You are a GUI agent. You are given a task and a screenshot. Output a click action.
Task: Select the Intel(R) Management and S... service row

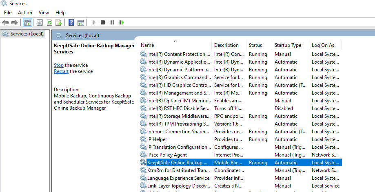(241, 93)
